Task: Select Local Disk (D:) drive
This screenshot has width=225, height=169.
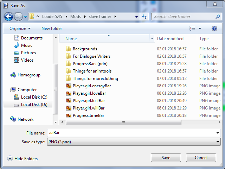Action: pyautogui.click(x=34, y=105)
